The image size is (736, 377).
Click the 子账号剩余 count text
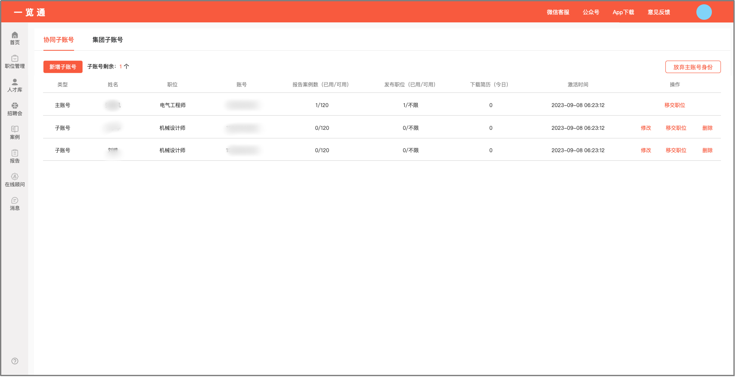[108, 67]
